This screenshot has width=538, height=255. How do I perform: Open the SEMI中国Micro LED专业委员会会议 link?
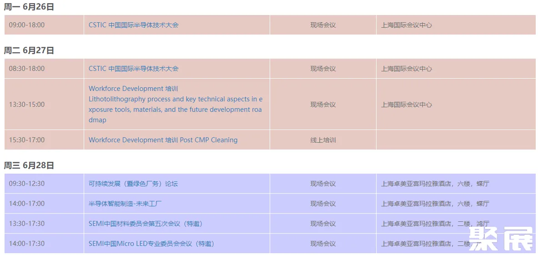151,244
